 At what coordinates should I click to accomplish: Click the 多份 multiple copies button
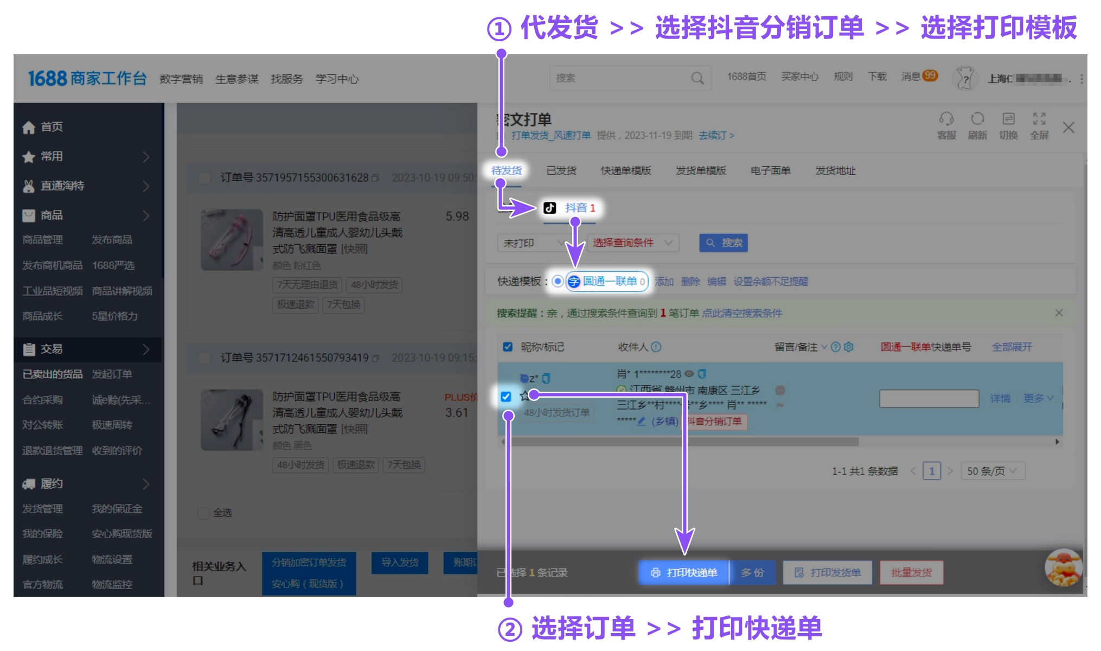click(753, 573)
